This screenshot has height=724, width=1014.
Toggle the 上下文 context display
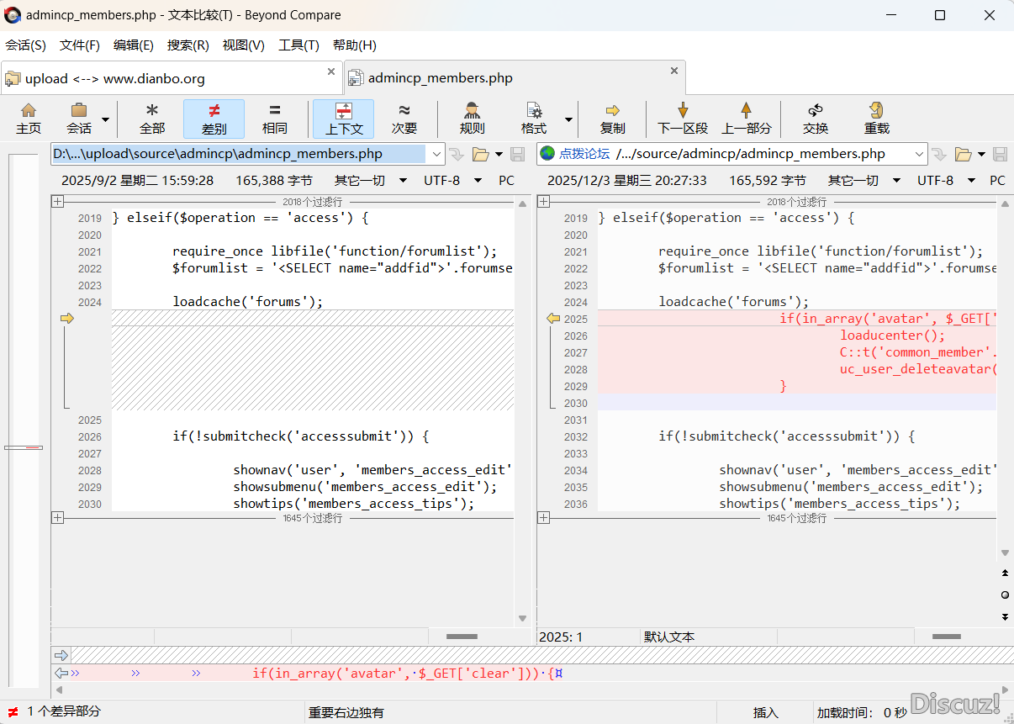(343, 119)
